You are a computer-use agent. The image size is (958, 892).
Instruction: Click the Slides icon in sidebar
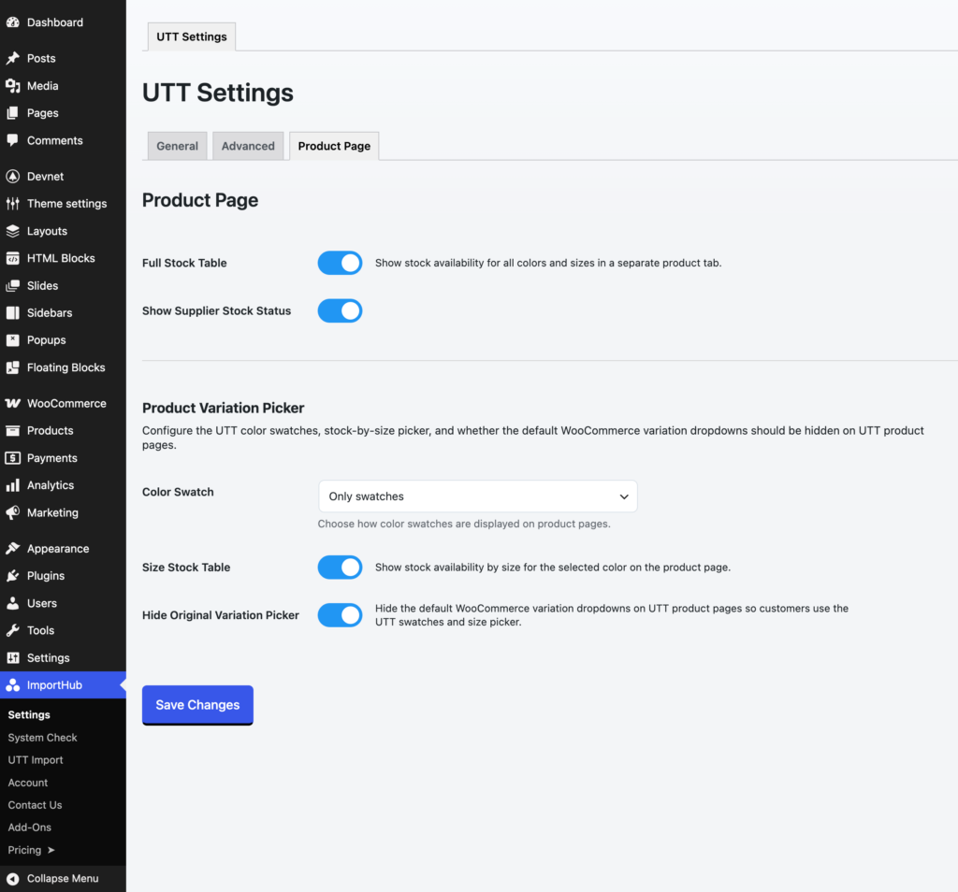(x=13, y=286)
